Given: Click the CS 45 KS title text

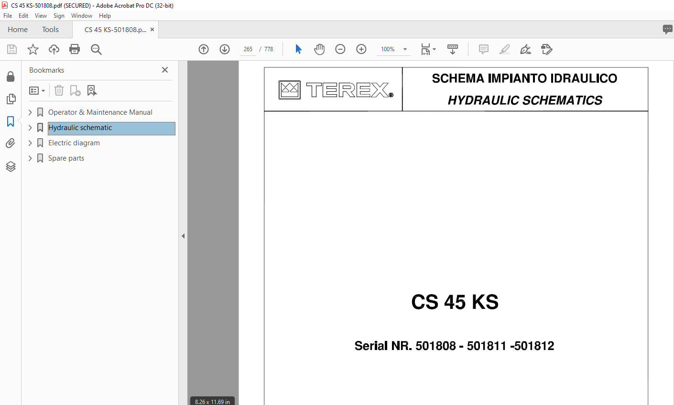Looking at the screenshot, I should pyautogui.click(x=455, y=302).
